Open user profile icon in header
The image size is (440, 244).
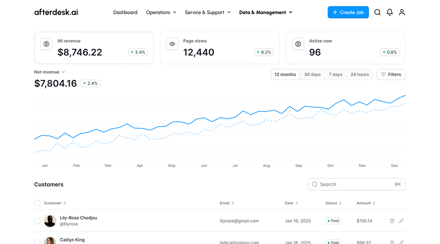pos(402,12)
